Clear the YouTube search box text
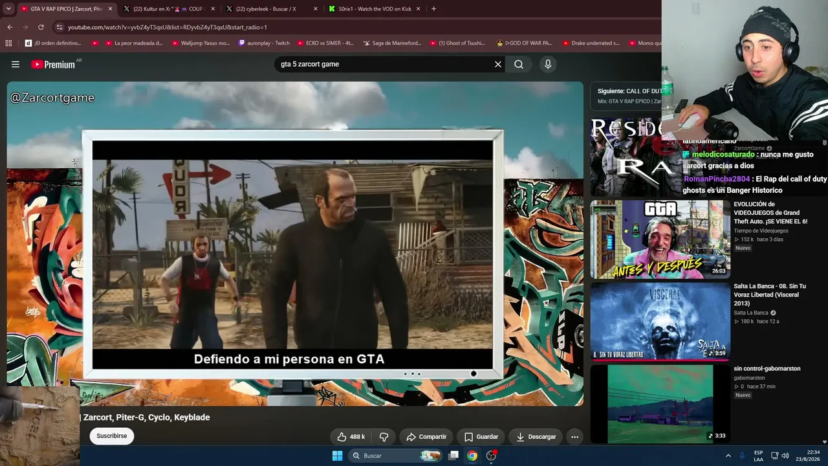 click(x=498, y=64)
